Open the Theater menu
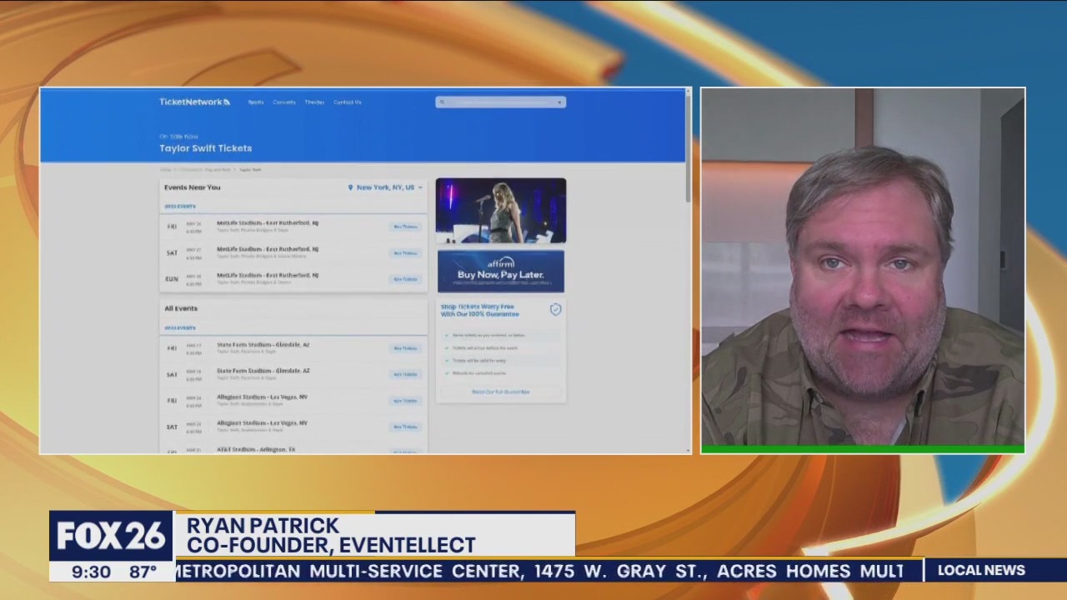1067x600 pixels. [314, 102]
